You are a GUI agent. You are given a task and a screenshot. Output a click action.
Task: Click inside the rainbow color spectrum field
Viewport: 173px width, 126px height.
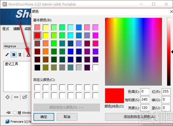[133, 52]
